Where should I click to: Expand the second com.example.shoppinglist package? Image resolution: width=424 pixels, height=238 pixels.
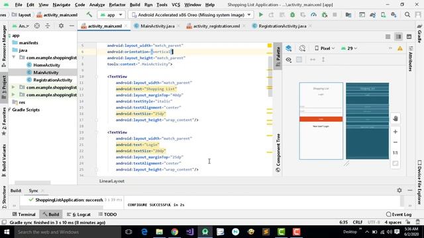(x=13, y=87)
